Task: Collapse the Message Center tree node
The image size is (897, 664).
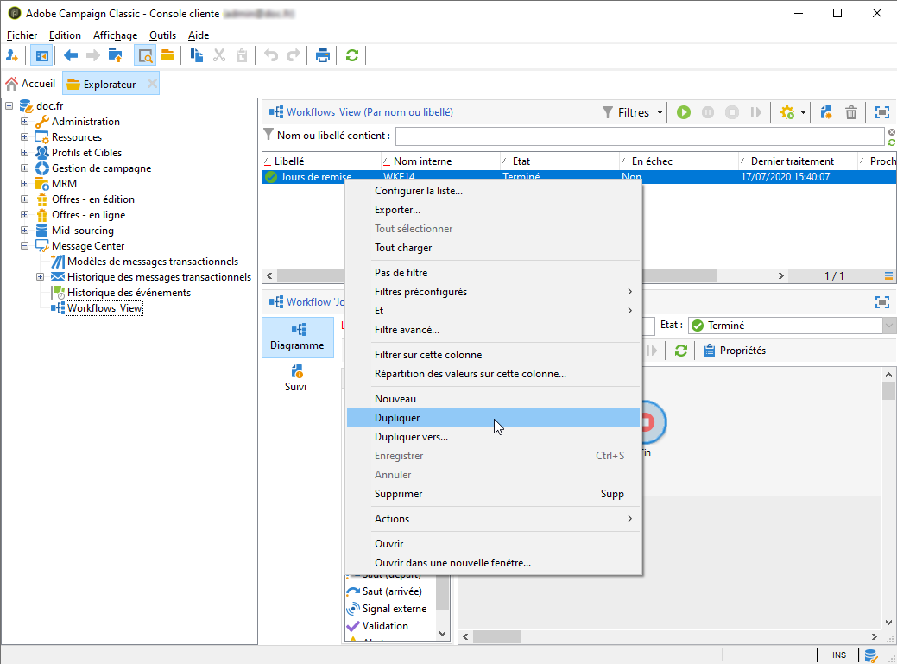Action: click(25, 246)
